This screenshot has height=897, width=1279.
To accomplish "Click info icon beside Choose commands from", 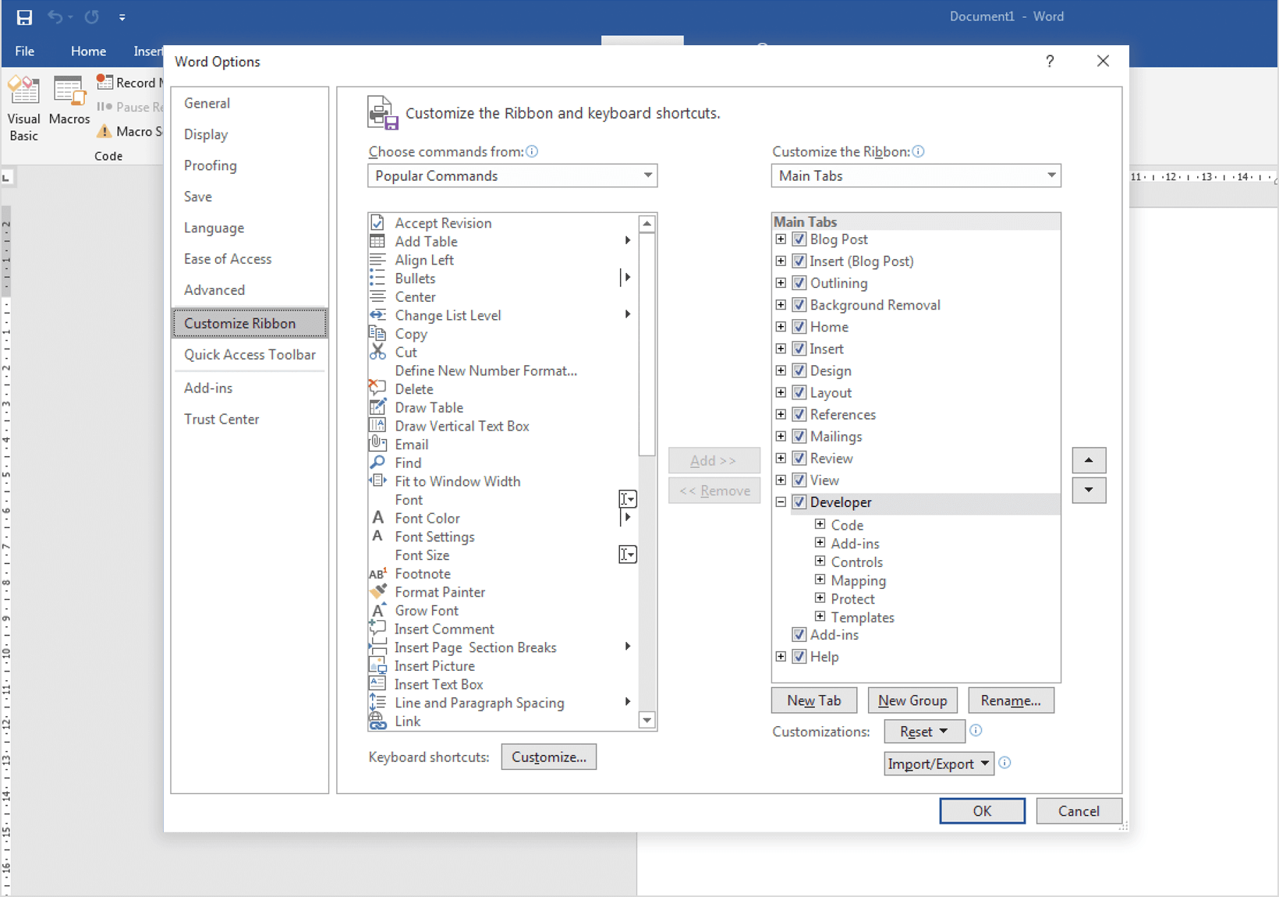I will 532,151.
